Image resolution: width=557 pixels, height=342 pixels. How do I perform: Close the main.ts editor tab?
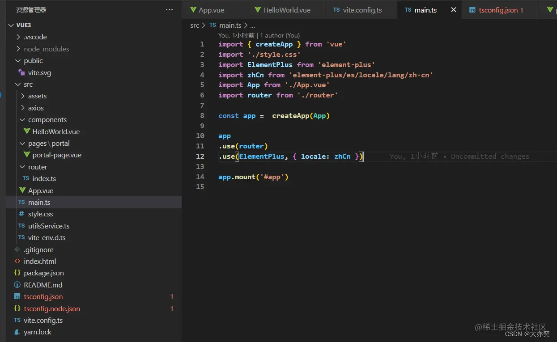[454, 10]
